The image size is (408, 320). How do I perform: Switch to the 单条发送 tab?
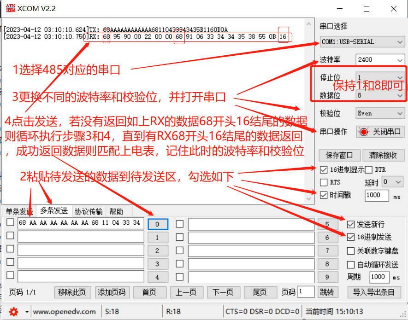coord(18,211)
